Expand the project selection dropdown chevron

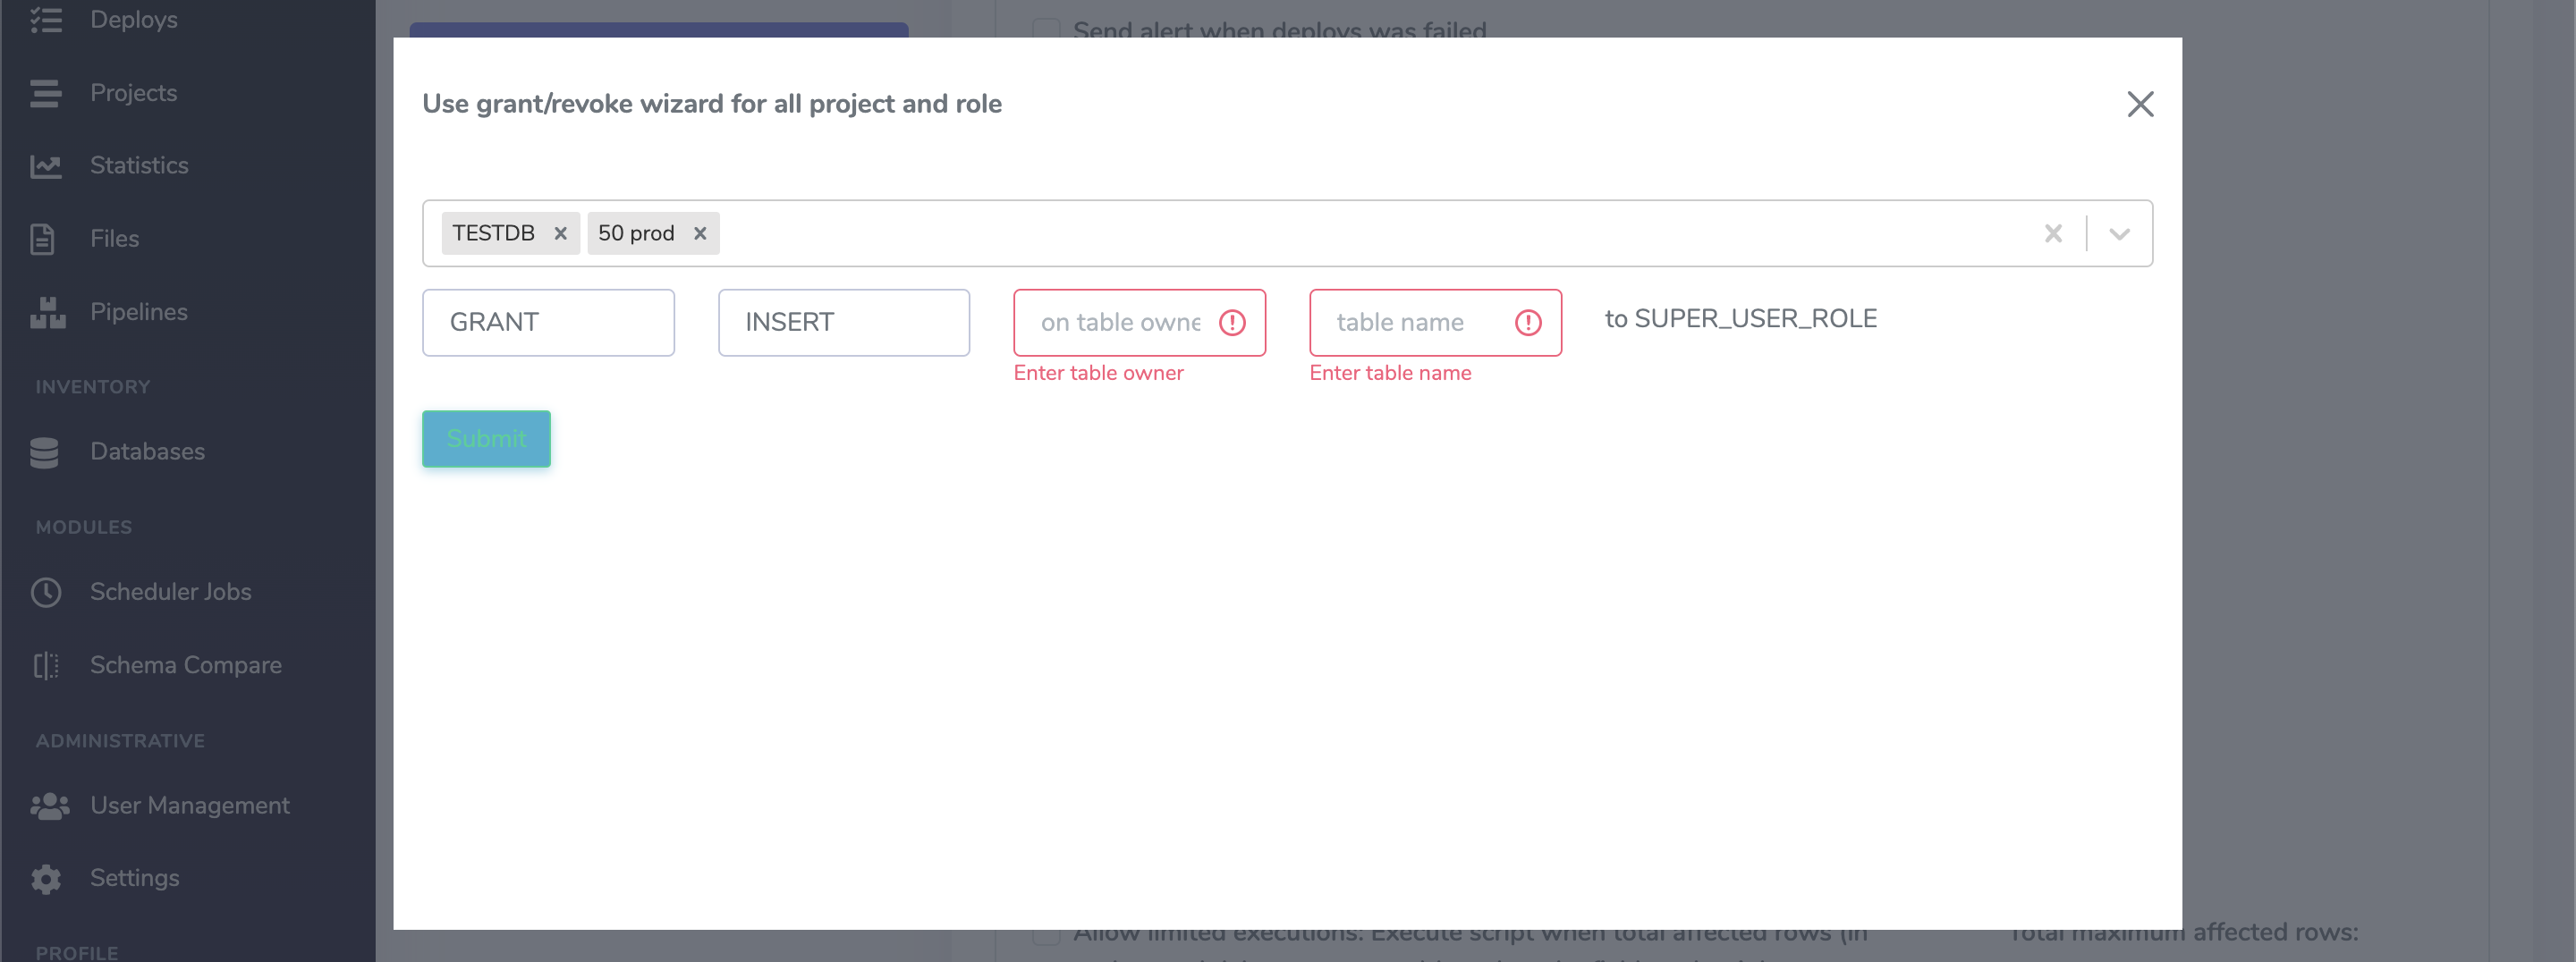tap(2119, 233)
